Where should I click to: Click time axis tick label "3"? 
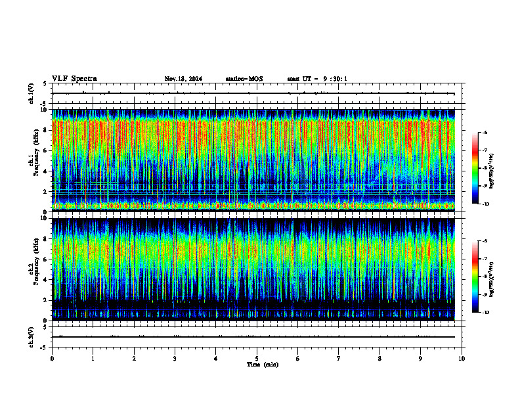(x=175, y=359)
